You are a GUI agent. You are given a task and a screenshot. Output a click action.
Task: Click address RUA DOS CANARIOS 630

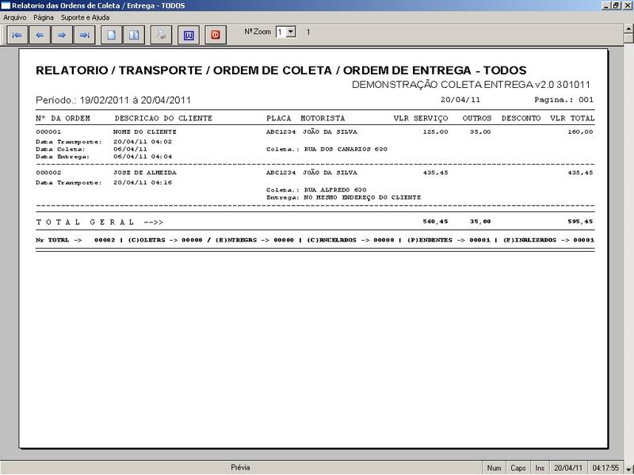346,149
